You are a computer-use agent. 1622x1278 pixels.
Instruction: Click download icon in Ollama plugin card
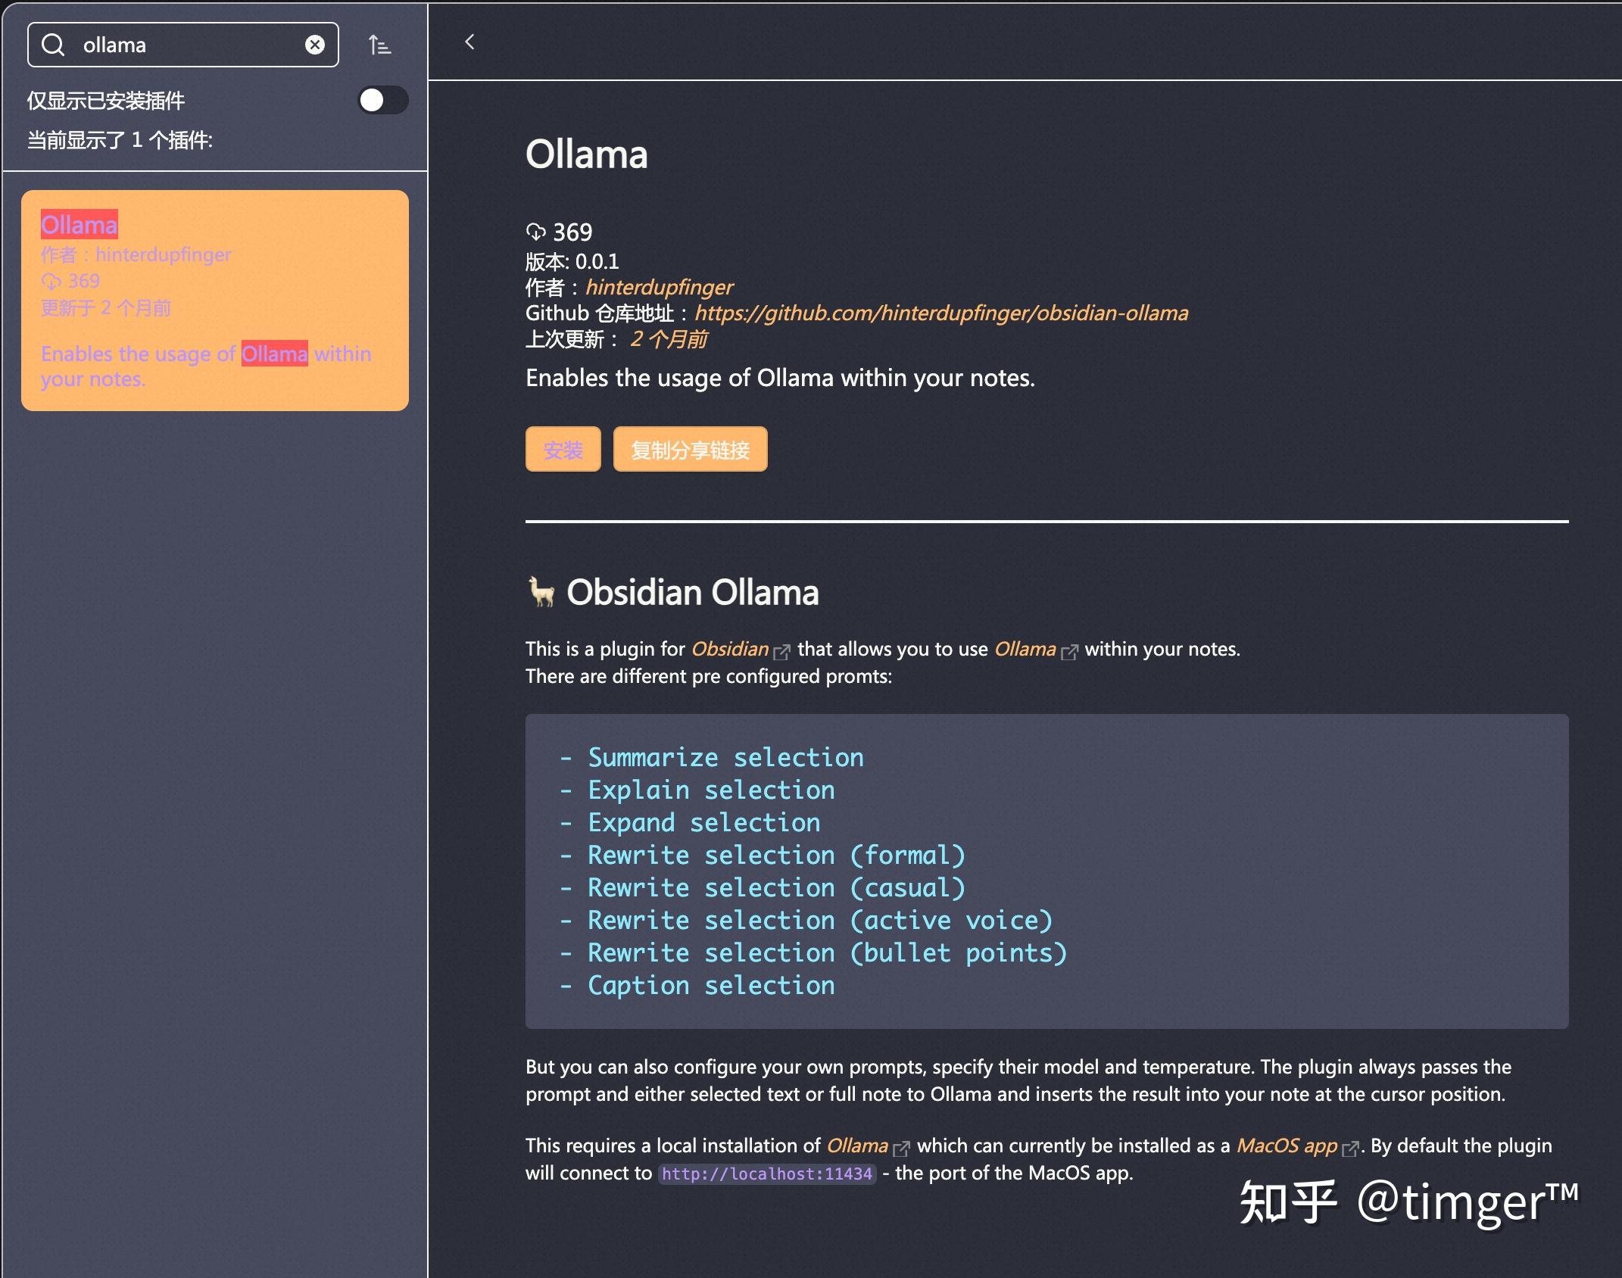51,282
